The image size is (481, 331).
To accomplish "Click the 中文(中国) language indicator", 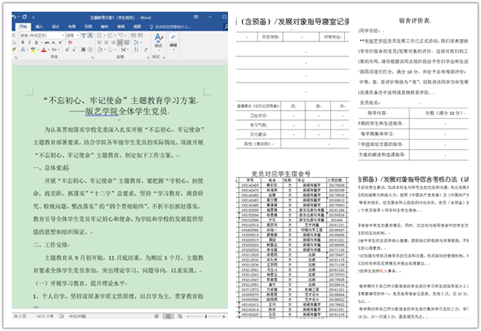I will [77, 316].
